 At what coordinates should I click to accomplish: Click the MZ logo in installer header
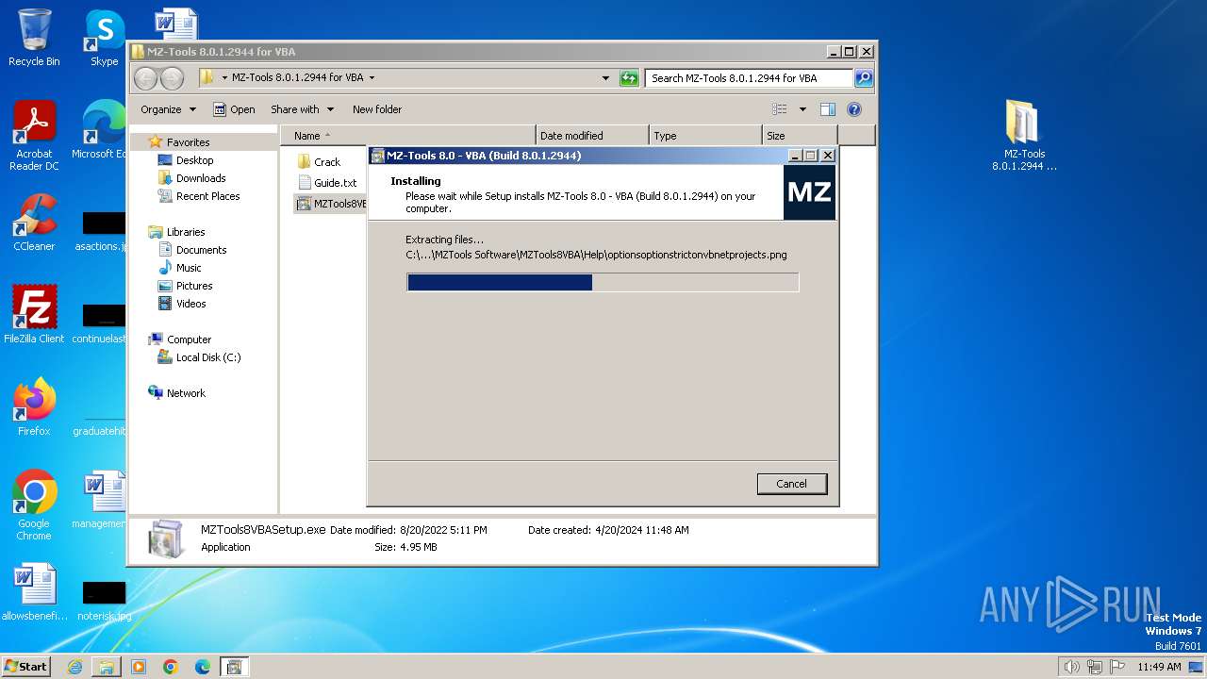pyautogui.click(x=809, y=192)
